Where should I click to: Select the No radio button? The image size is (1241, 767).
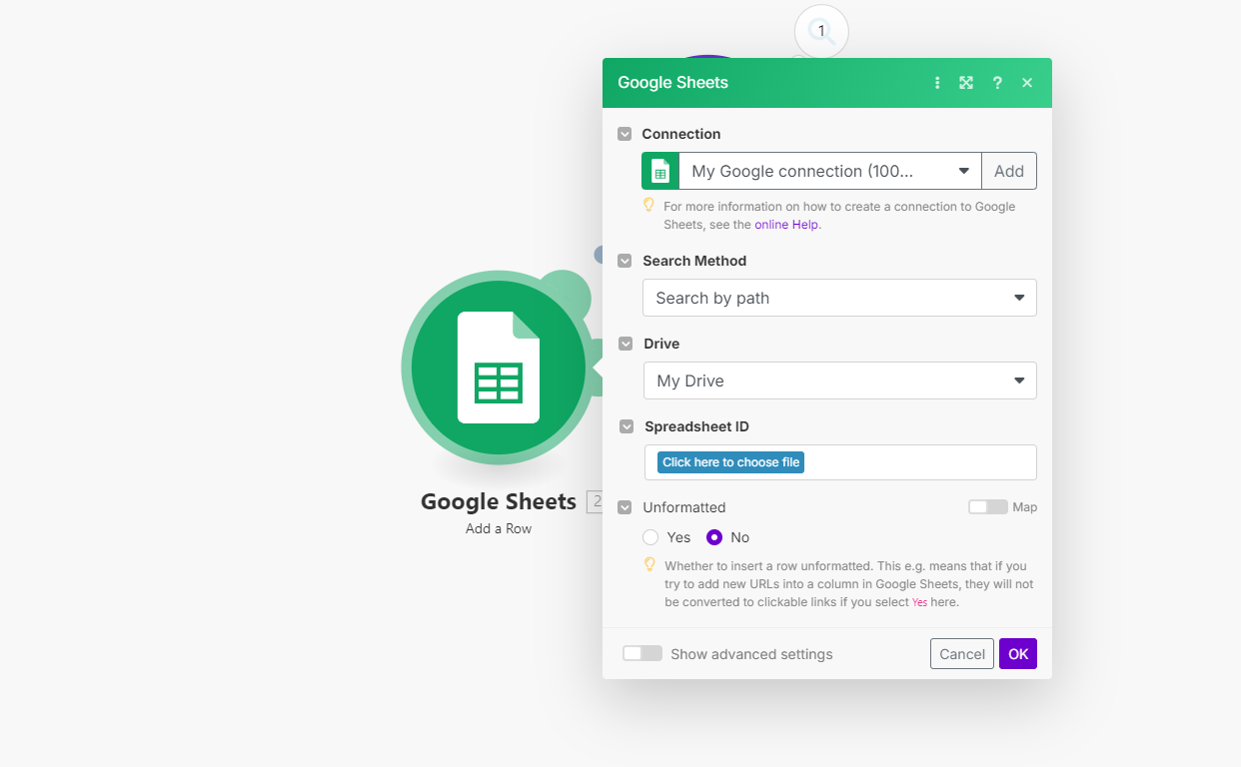pos(714,537)
